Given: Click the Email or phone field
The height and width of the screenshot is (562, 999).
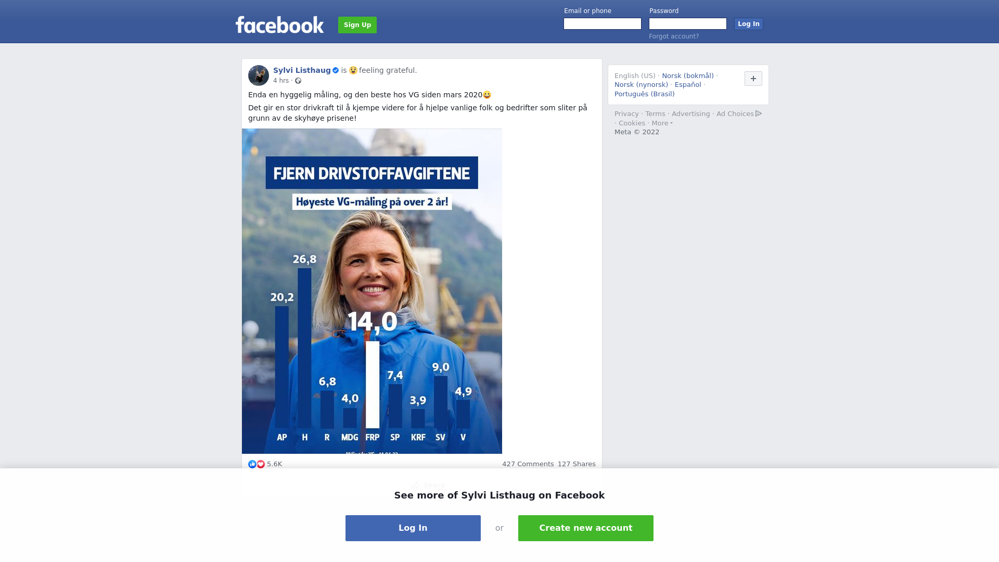Looking at the screenshot, I should (603, 24).
